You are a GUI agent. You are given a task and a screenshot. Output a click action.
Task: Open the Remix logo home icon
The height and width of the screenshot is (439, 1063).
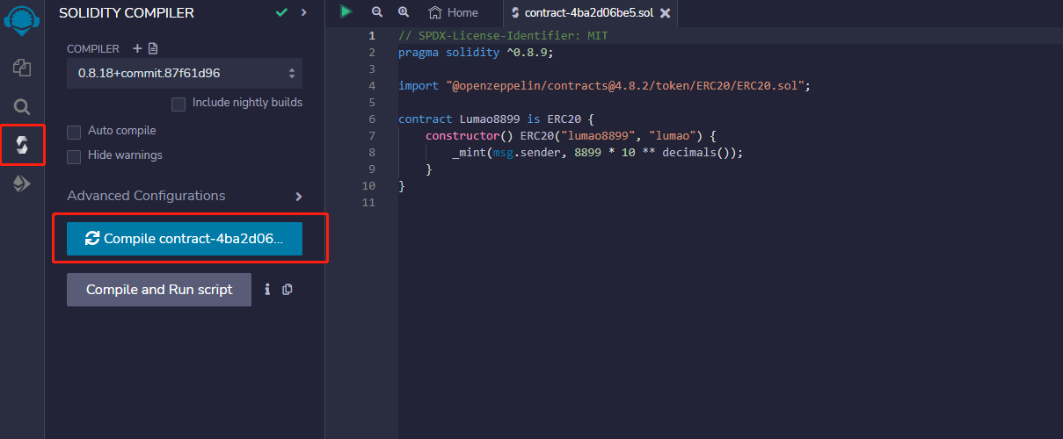tap(22, 19)
